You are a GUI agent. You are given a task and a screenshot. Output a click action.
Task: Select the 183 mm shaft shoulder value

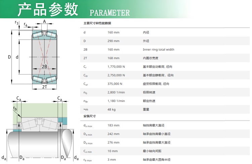(113, 125)
